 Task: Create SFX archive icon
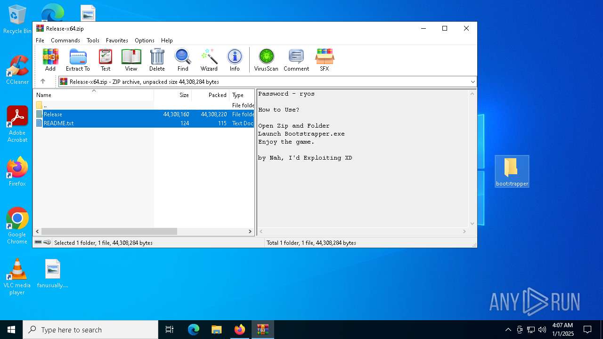click(x=325, y=60)
